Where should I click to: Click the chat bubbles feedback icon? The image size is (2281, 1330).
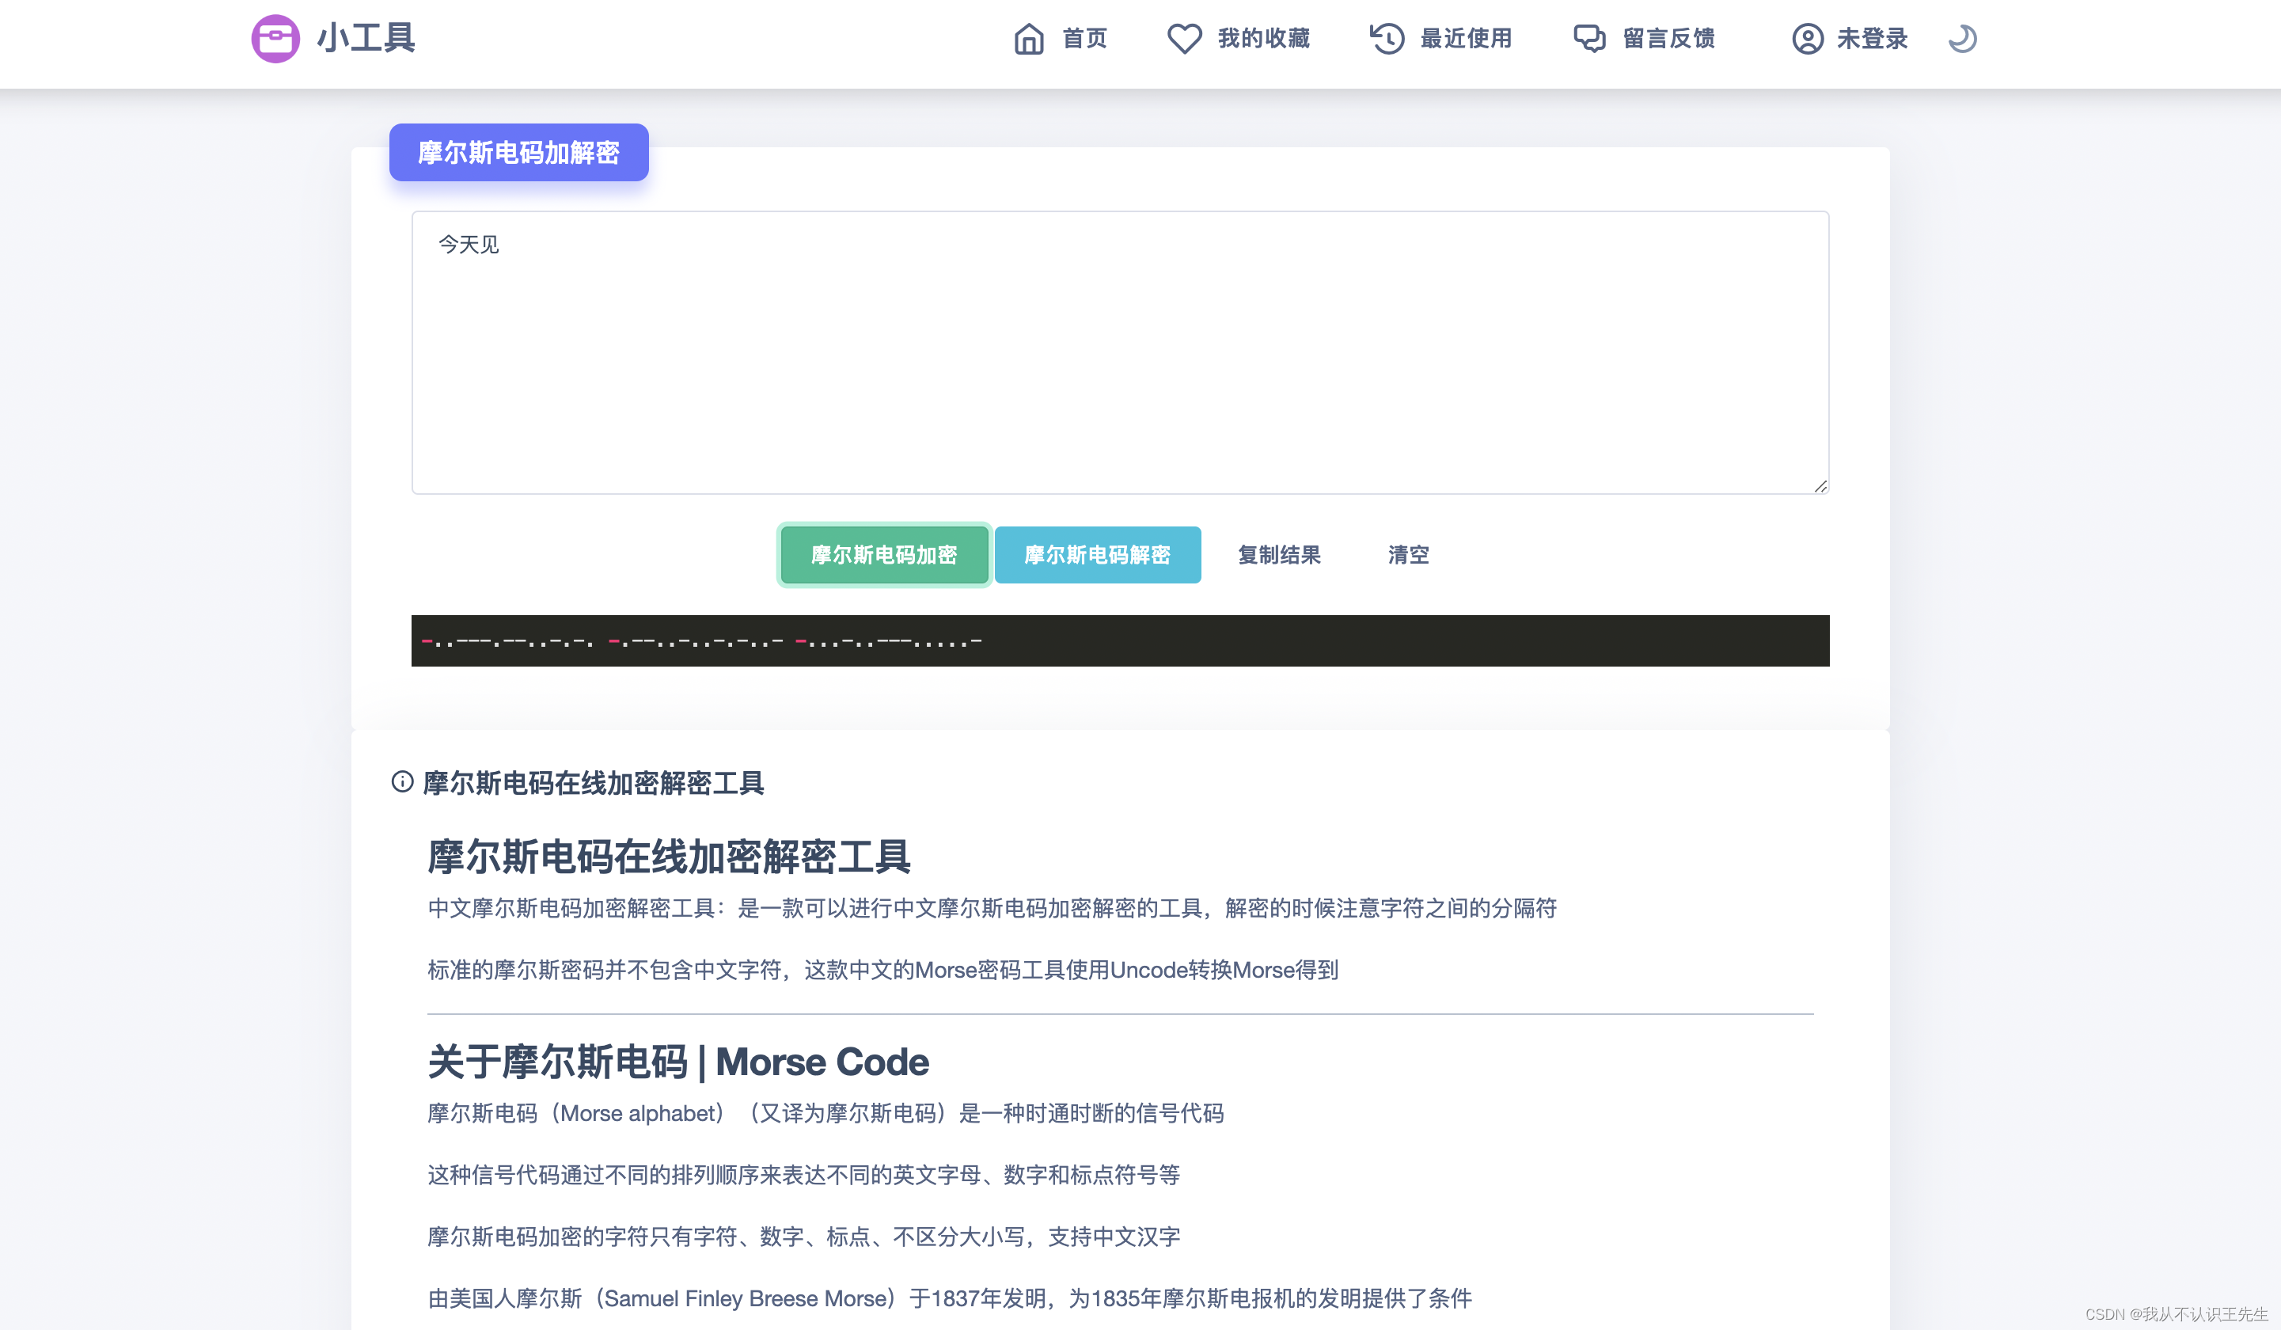point(1589,38)
